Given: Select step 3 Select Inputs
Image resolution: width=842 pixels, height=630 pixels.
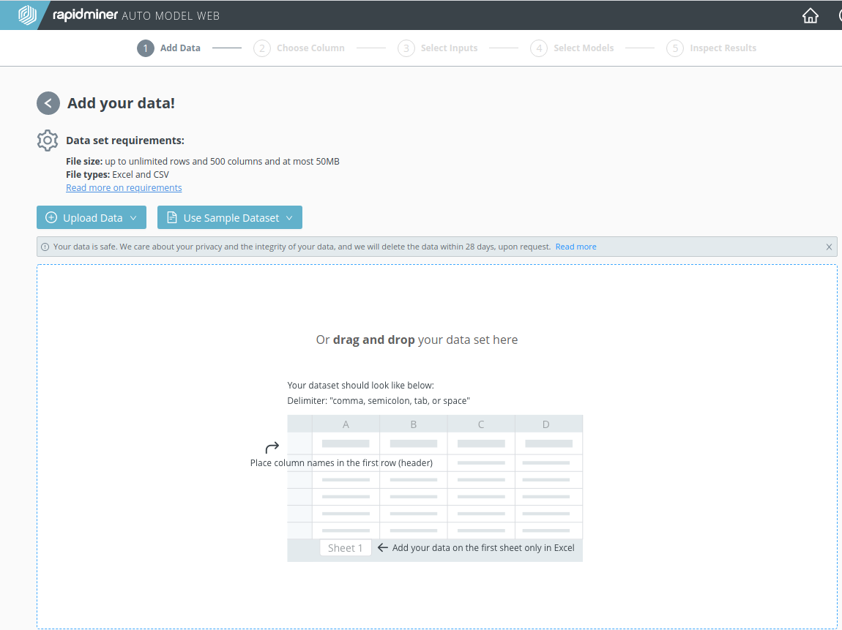Looking at the screenshot, I should tap(438, 48).
